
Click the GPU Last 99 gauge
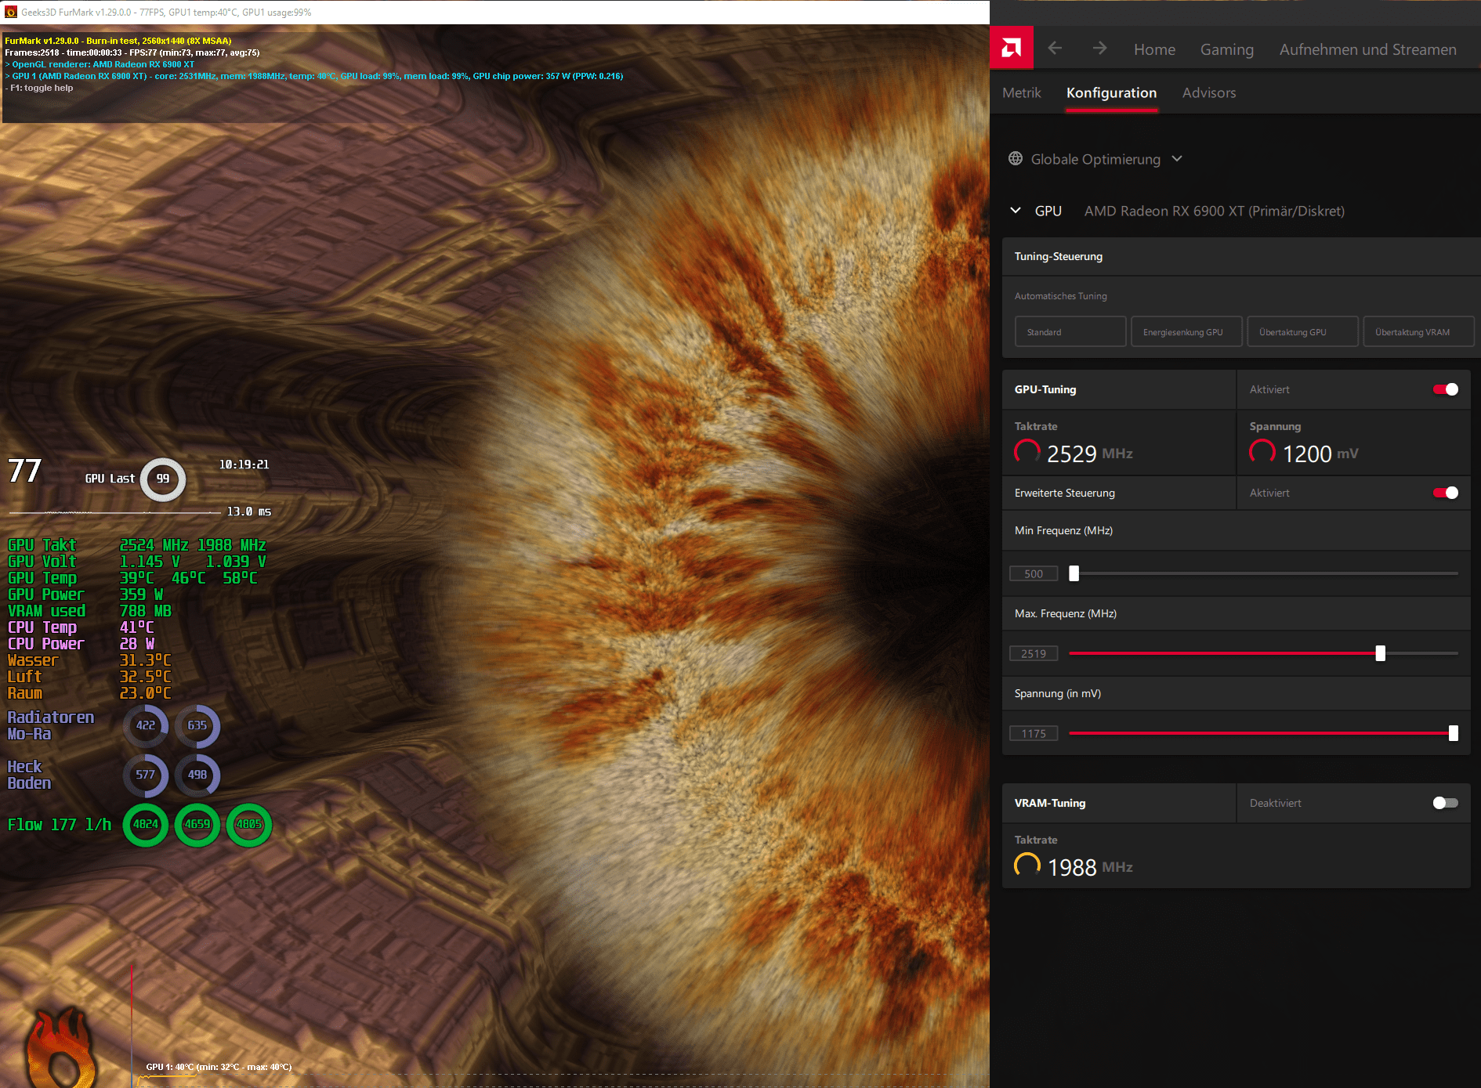(163, 479)
